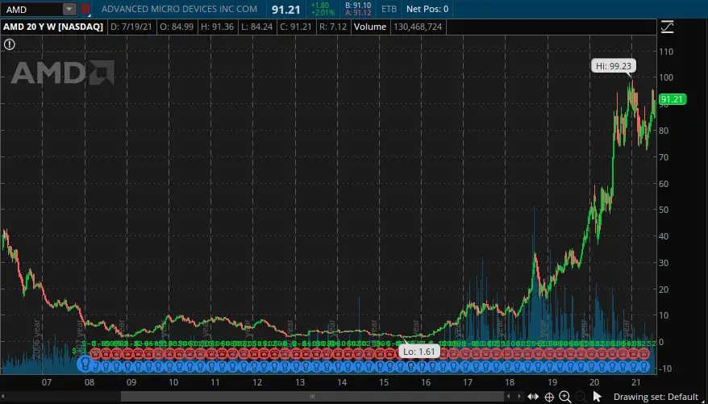The height and width of the screenshot is (404, 708).
Task: Click the +1.80 net change value
Action: pos(320,6)
